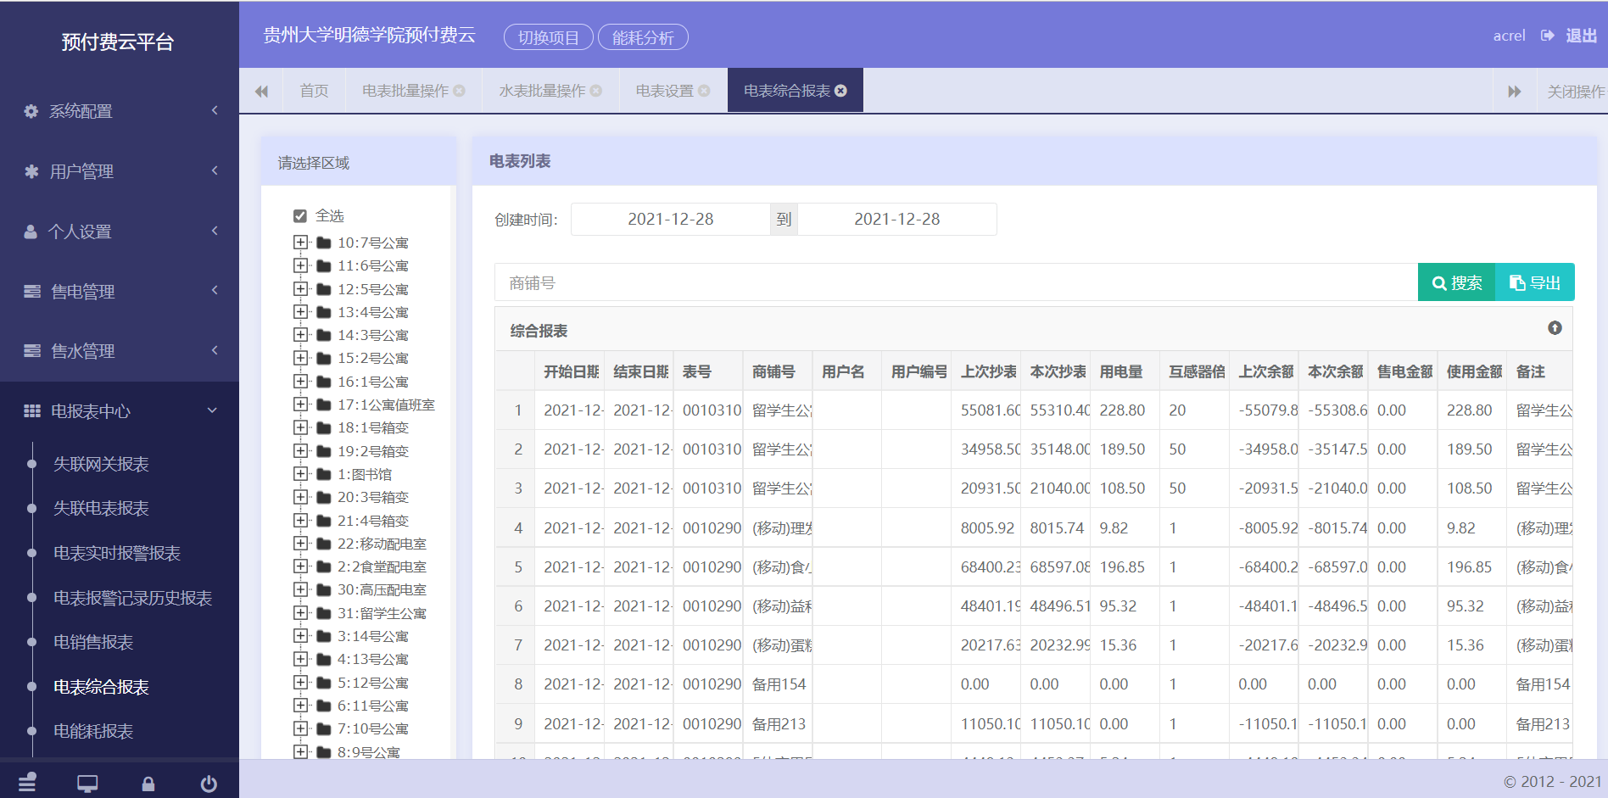Click the logout icon next to 退出
Image resolution: width=1608 pixels, height=798 pixels.
point(1548,36)
